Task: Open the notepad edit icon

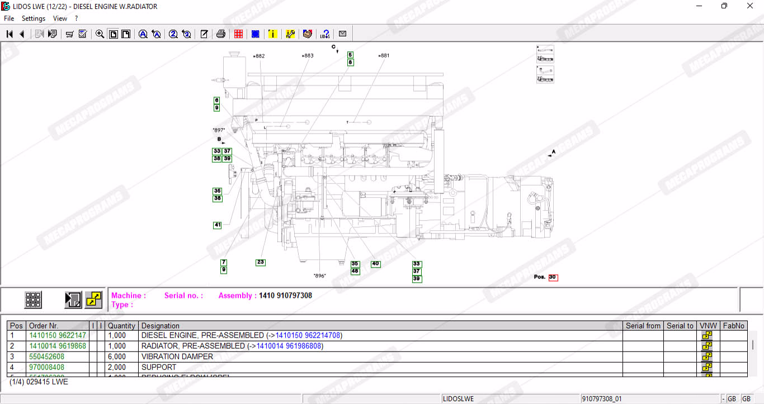Action: coord(204,34)
